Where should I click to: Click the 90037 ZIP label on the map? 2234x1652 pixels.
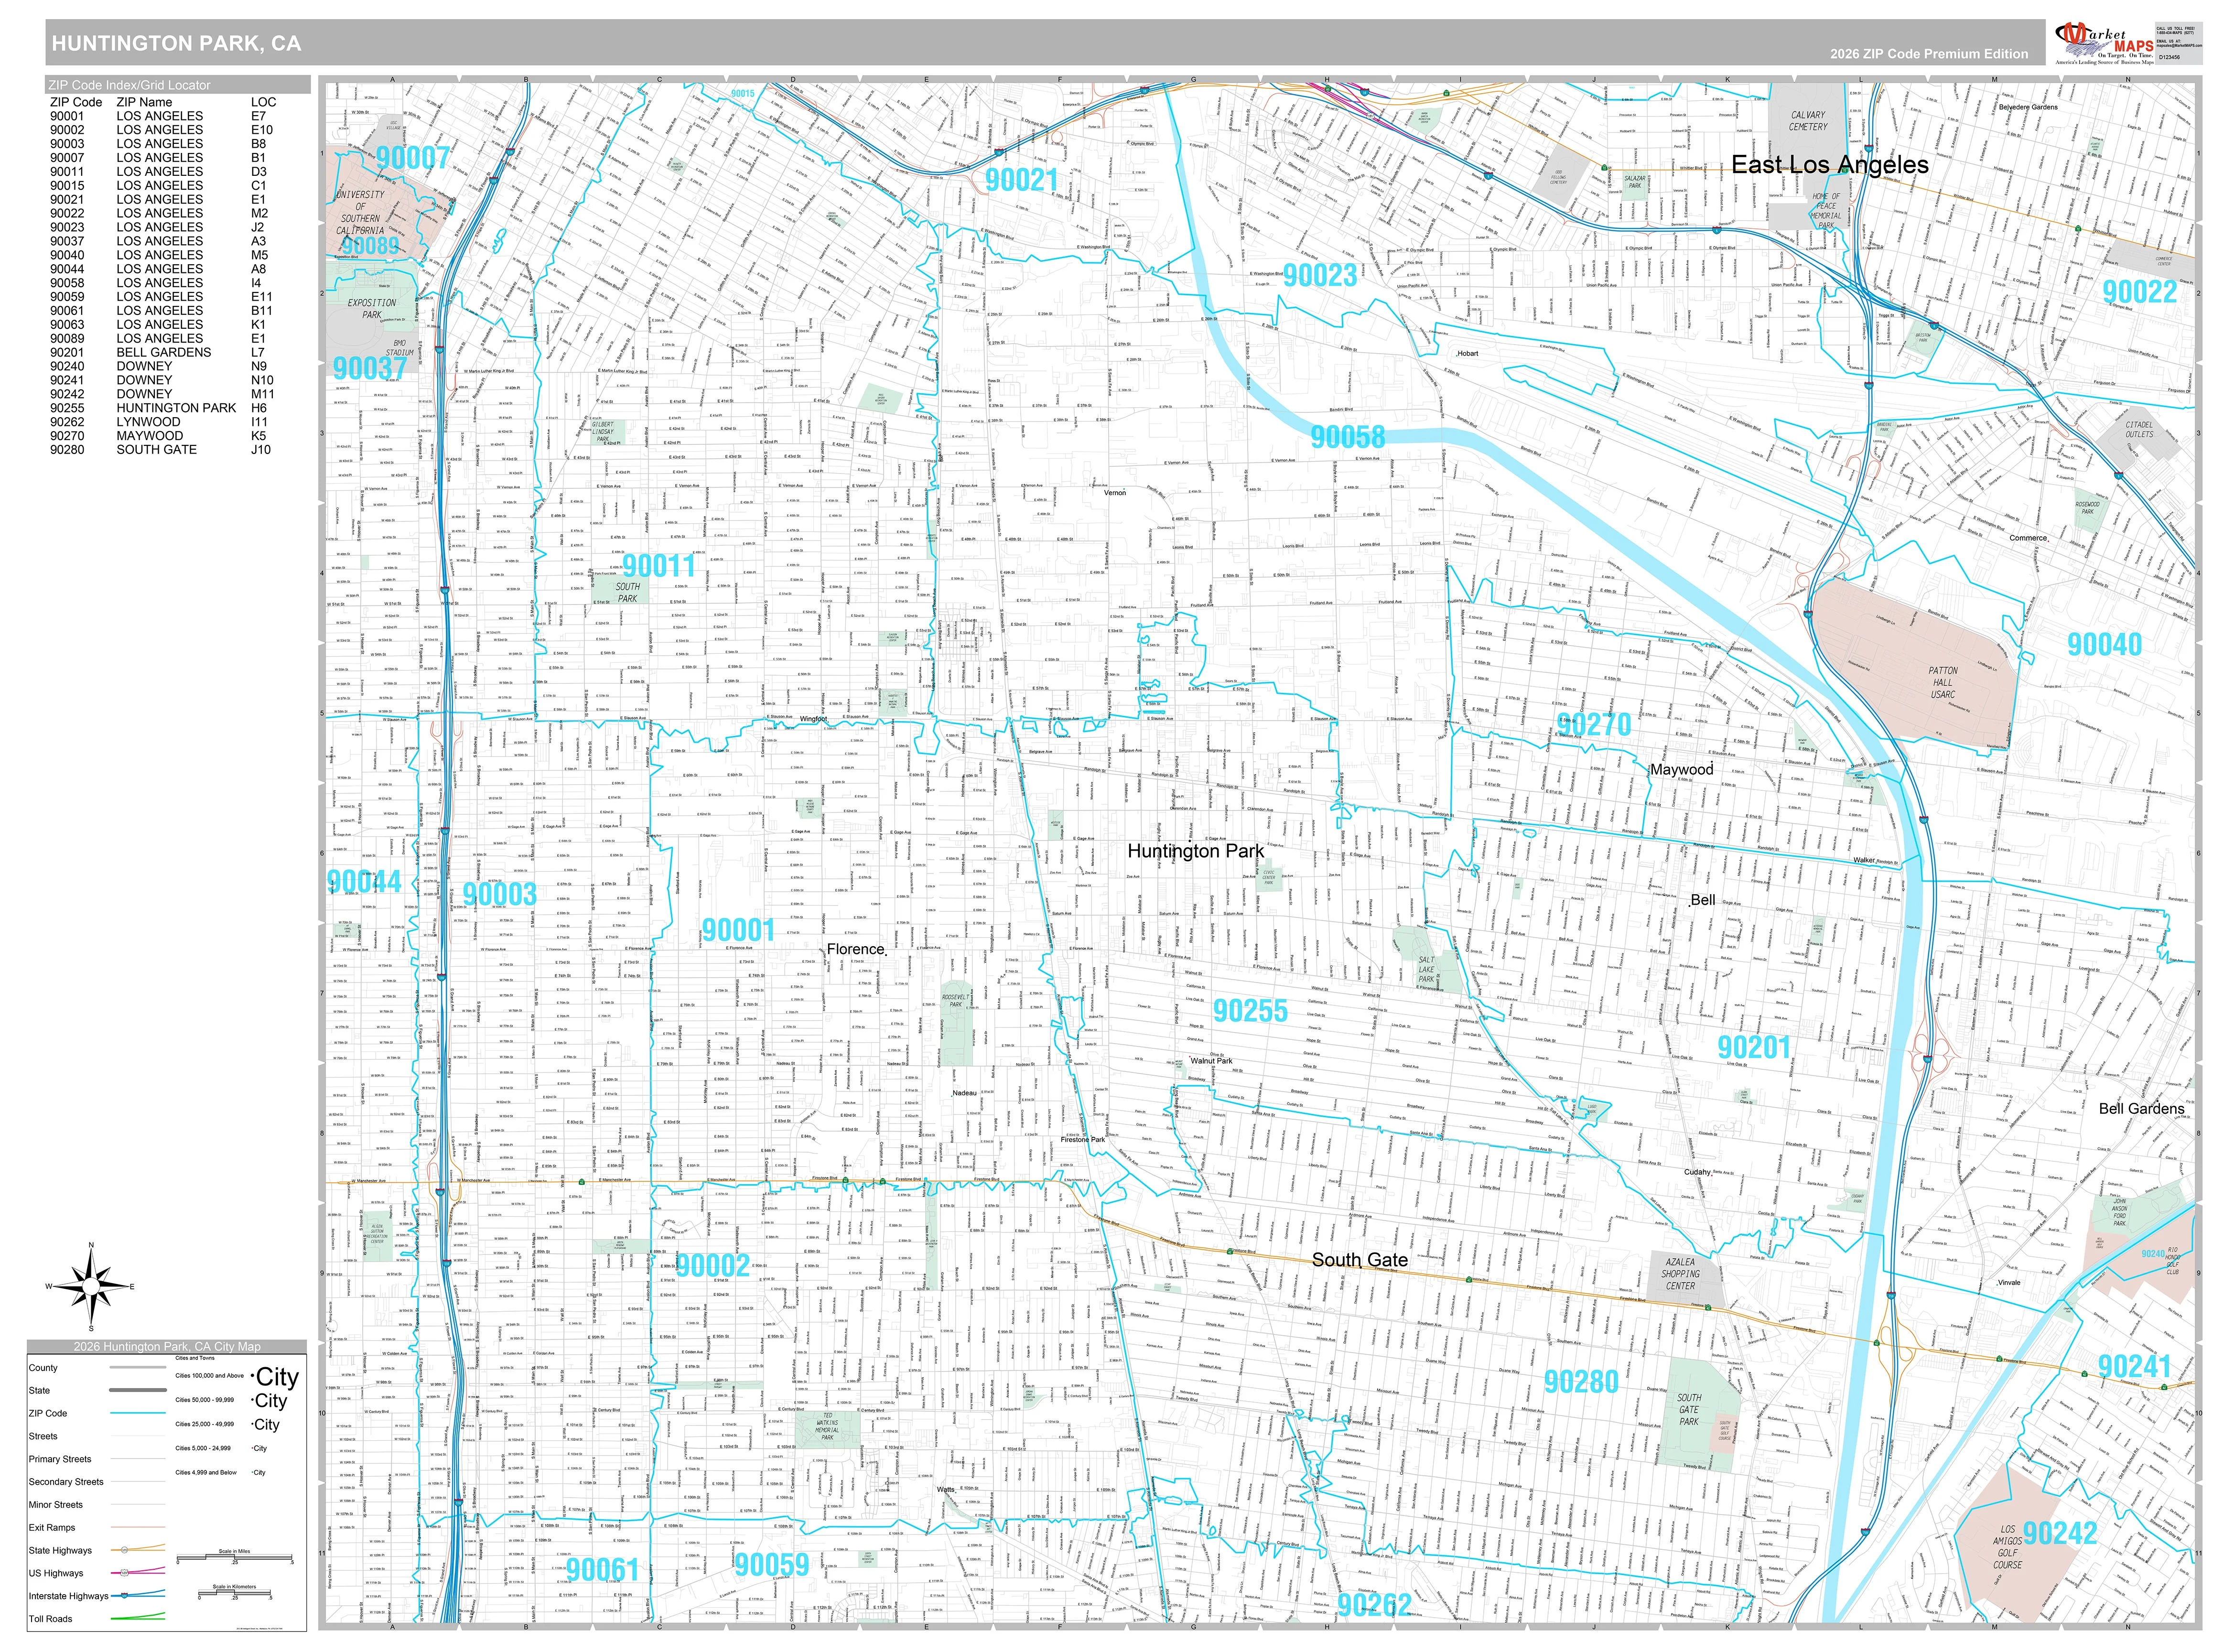click(370, 368)
